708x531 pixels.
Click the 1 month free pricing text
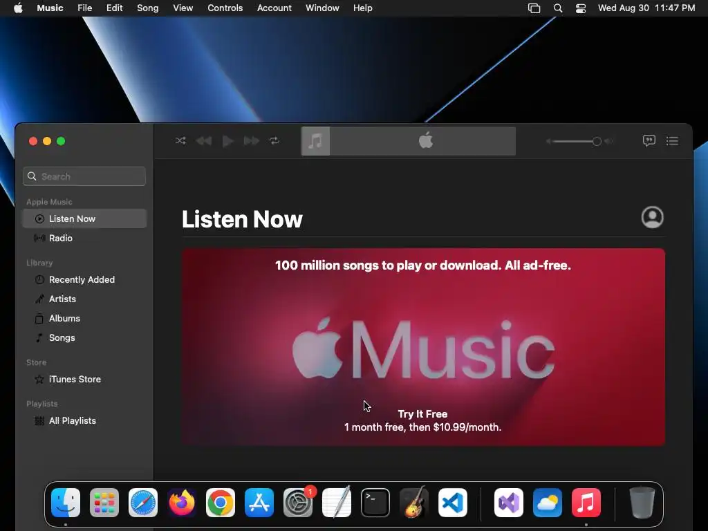[422, 427]
